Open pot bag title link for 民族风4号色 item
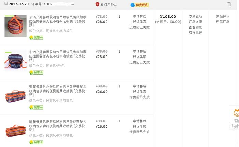The height and width of the screenshot is (147, 239). point(58,56)
